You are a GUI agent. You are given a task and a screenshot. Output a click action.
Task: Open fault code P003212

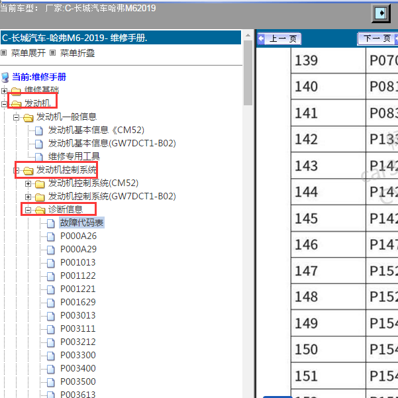click(x=78, y=342)
